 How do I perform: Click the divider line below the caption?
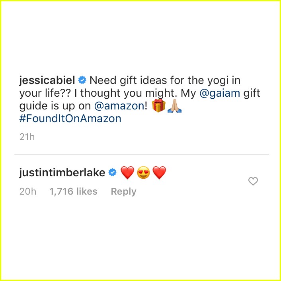point(142,154)
